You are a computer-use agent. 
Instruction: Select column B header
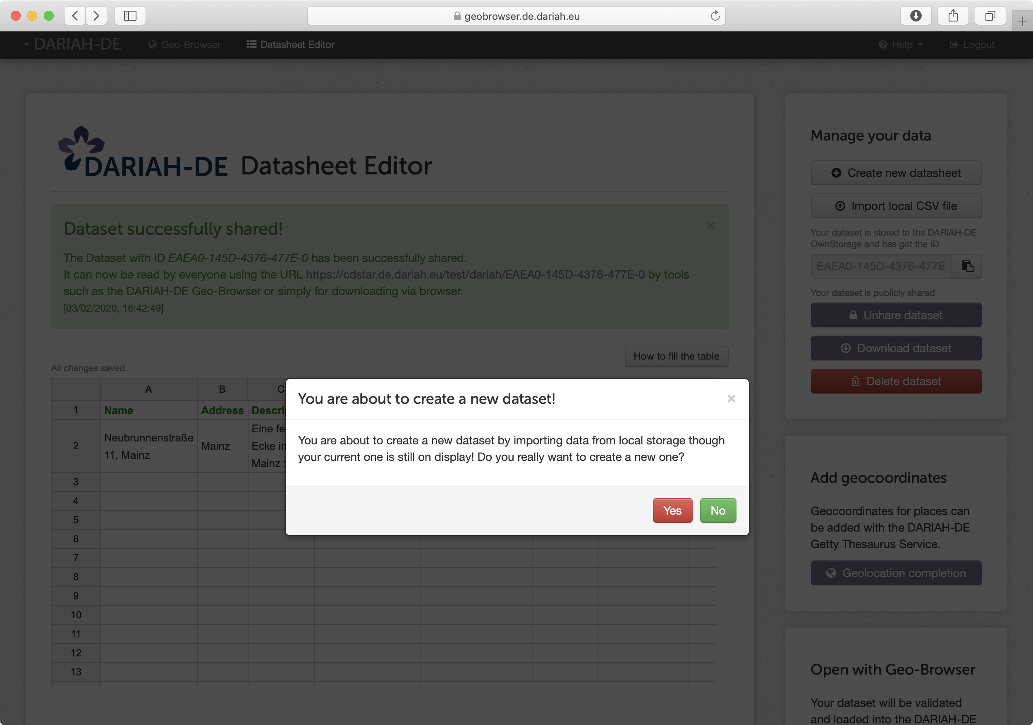coord(222,389)
